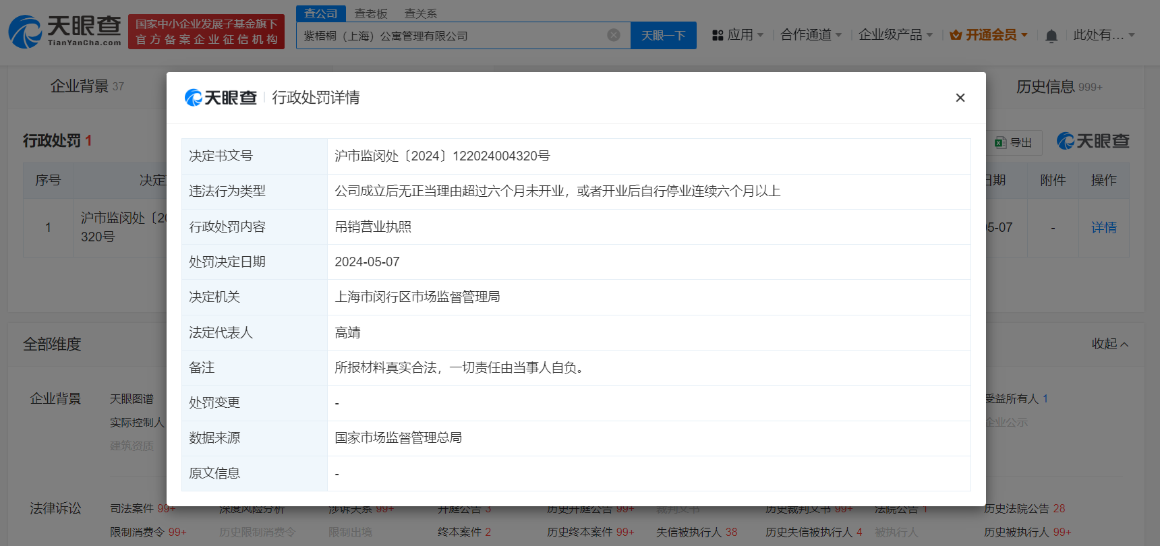This screenshot has width=1160, height=546.
Task: Click the 附件 column header
Action: (x=1053, y=181)
